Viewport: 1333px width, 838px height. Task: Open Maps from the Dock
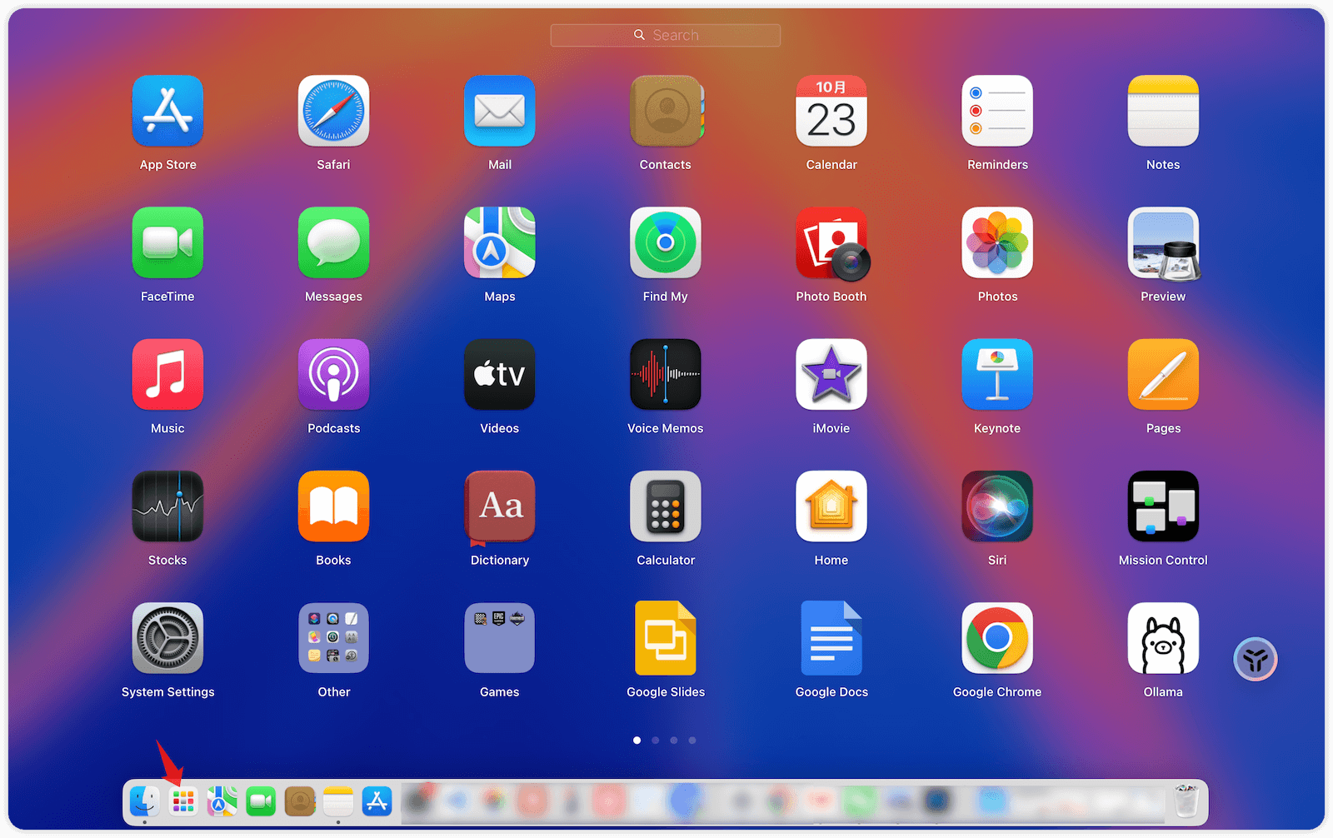pyautogui.click(x=222, y=802)
